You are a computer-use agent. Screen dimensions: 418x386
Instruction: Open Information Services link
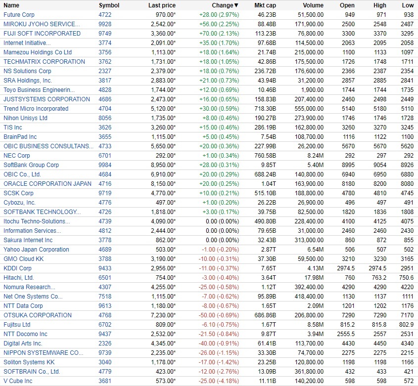(x=32, y=231)
